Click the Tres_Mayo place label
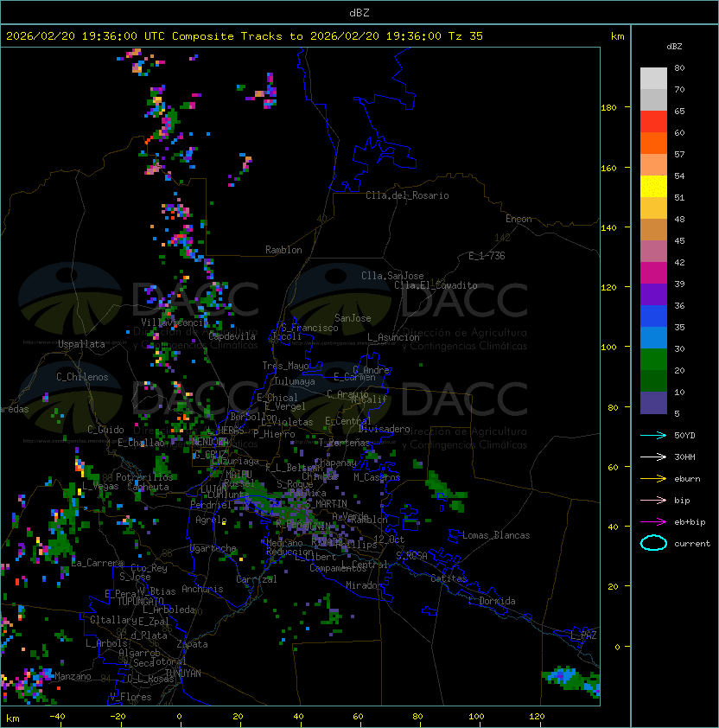The height and width of the screenshot is (728, 719). 285,366
